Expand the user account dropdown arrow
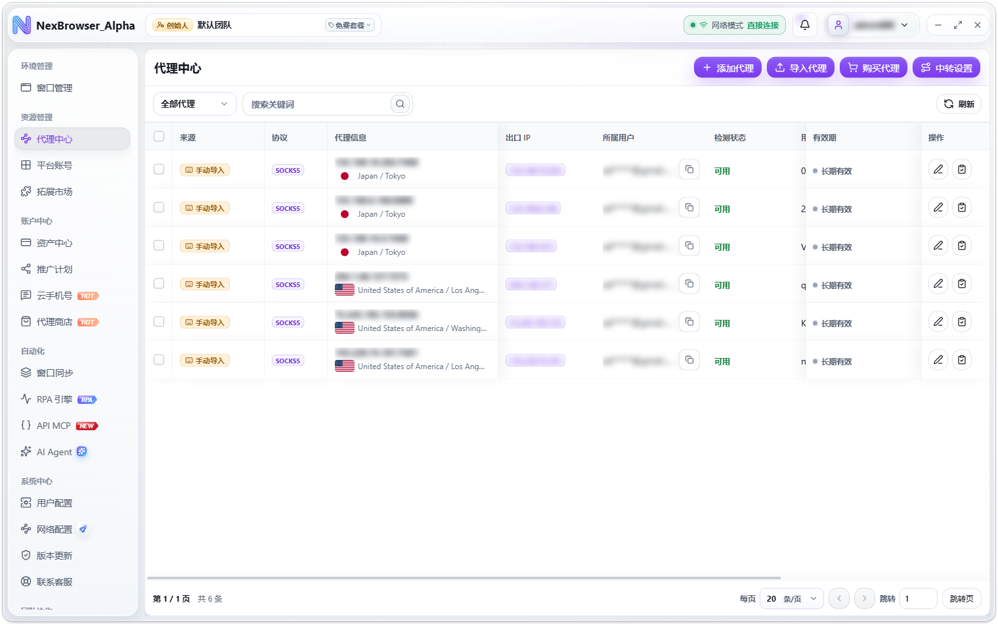998x624 pixels. 905,25
